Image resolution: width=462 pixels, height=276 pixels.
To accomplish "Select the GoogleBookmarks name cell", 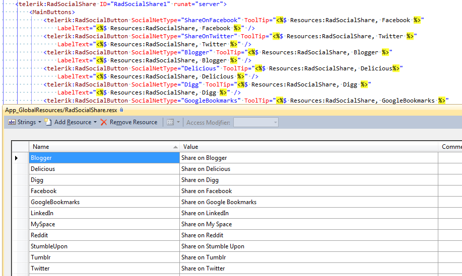I will click(x=104, y=202).
